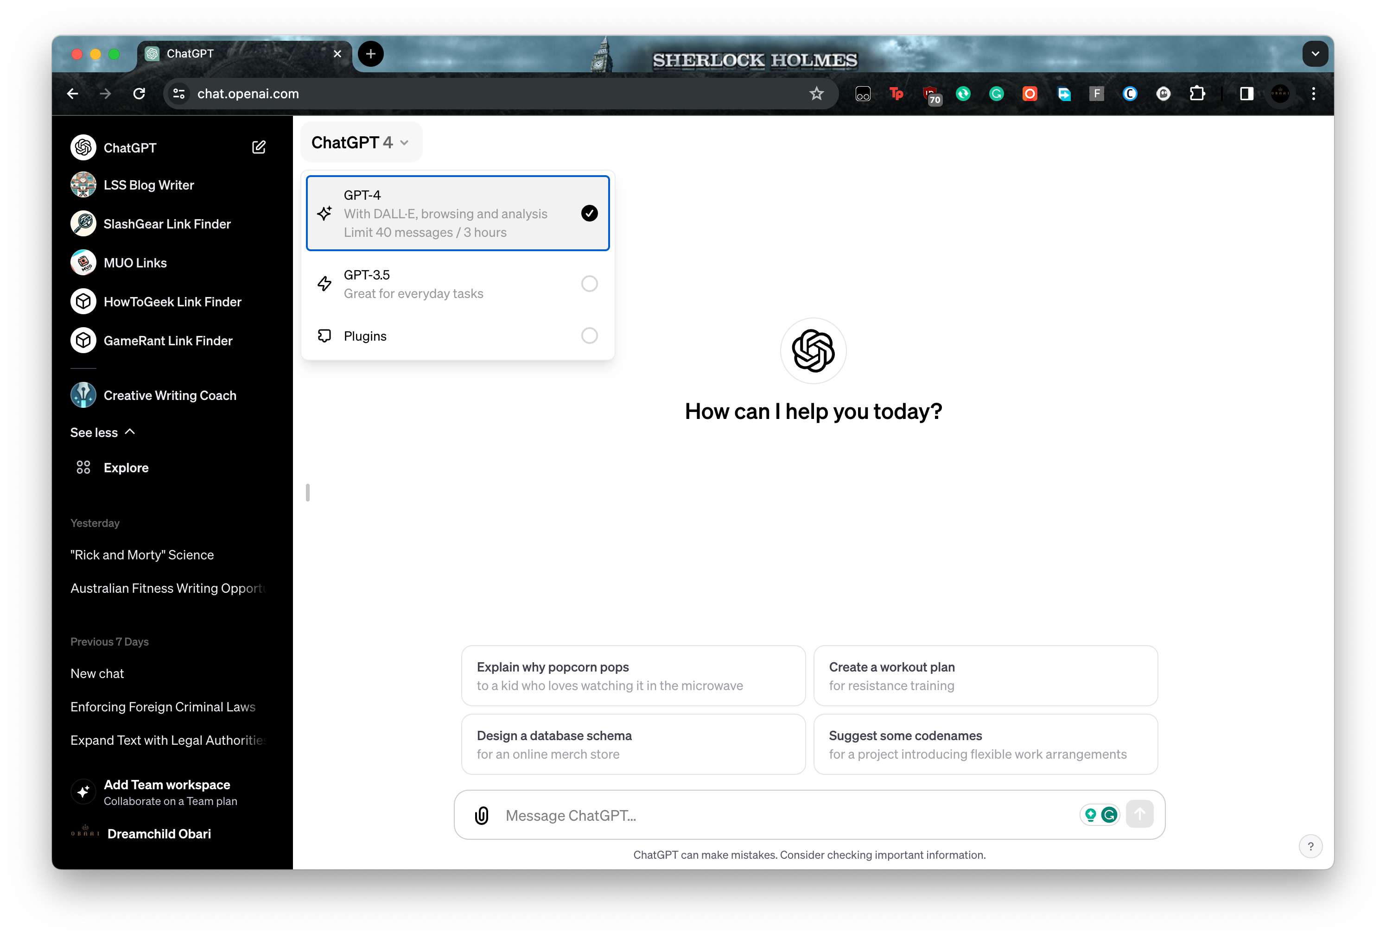Open the browser Extensions puzzle icon
This screenshot has width=1386, height=938.
click(x=1197, y=94)
